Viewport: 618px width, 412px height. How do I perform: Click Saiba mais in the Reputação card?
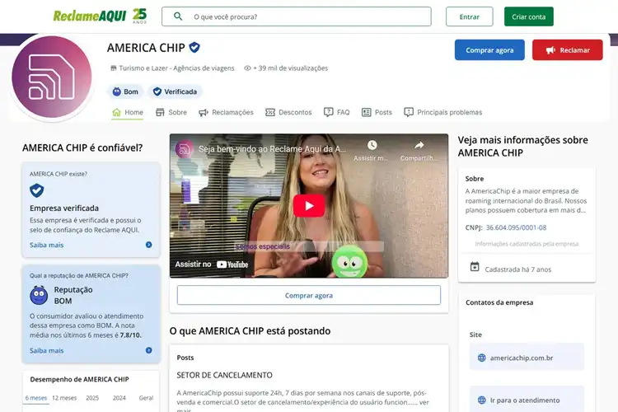(x=46, y=350)
